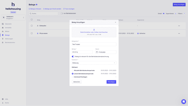Click the Belegname input field
This screenshot has width=188, height=106.
point(94,44)
